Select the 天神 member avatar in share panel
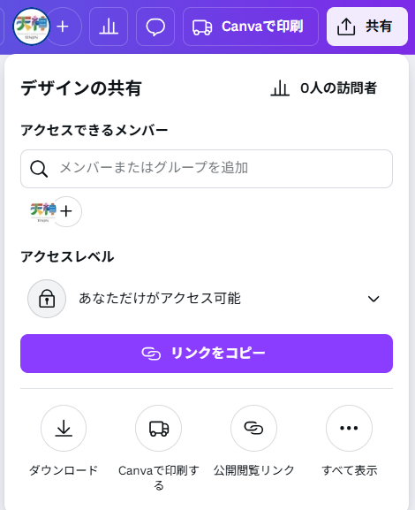 point(42,211)
